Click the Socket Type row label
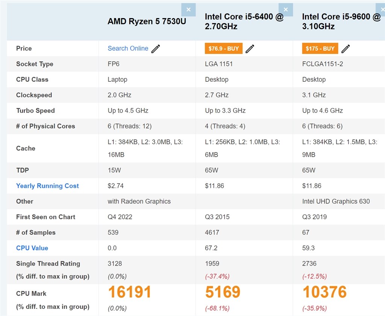This screenshot has height=316, width=385. (x=35, y=64)
